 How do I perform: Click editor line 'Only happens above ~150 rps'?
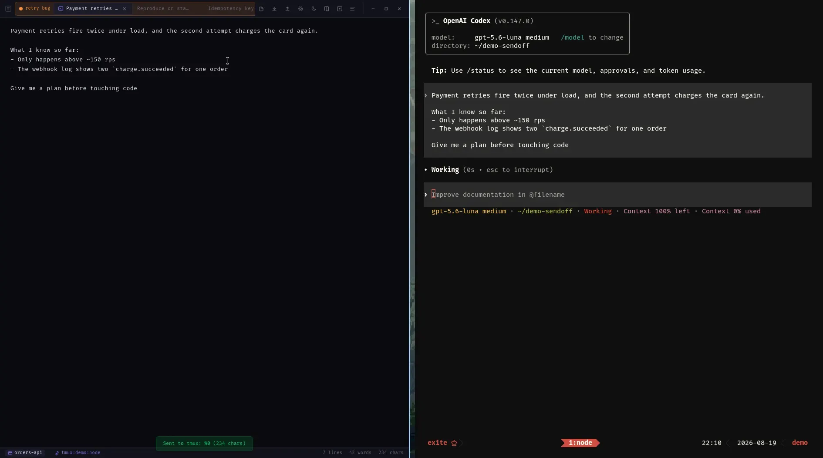pyautogui.click(x=63, y=60)
